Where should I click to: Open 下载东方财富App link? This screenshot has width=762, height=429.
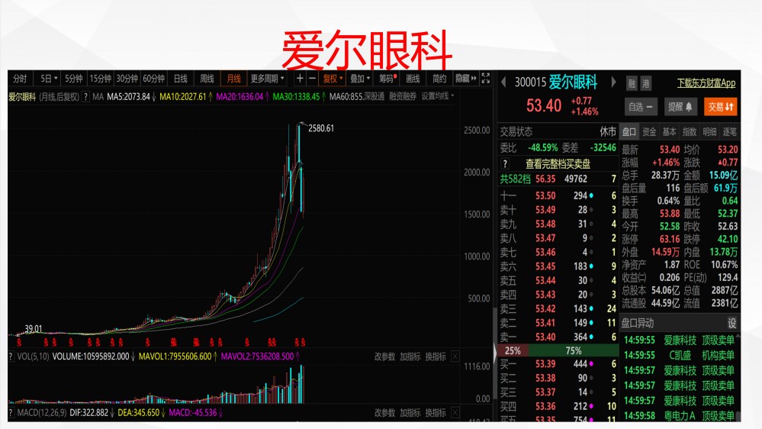coord(706,83)
